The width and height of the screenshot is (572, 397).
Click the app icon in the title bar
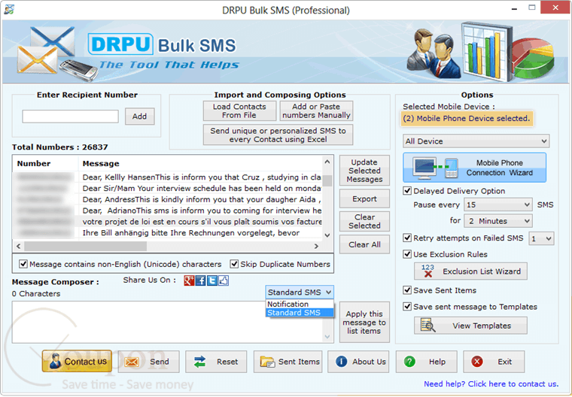(9, 10)
